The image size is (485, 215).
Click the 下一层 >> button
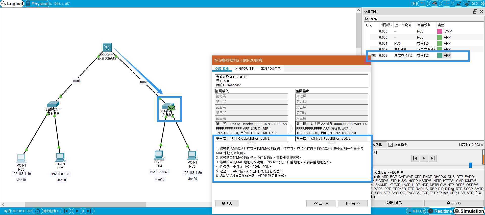(x=352, y=203)
